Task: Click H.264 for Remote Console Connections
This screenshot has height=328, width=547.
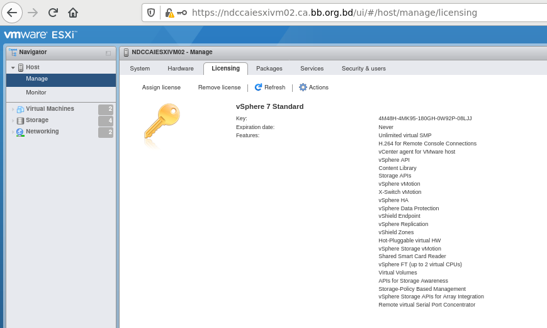Action: (x=427, y=144)
